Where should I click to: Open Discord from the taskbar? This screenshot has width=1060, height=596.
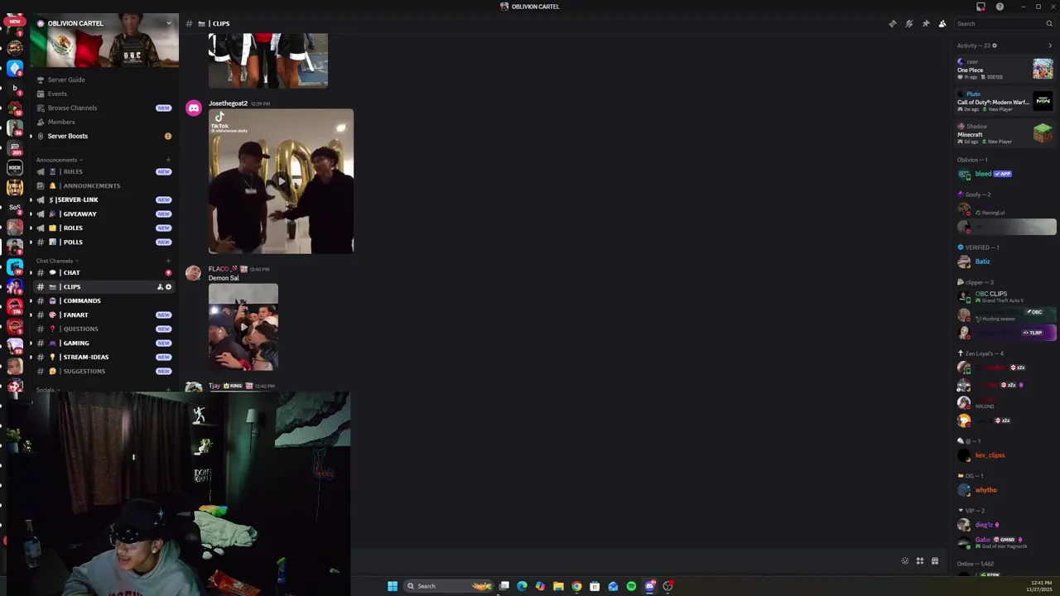point(649,586)
